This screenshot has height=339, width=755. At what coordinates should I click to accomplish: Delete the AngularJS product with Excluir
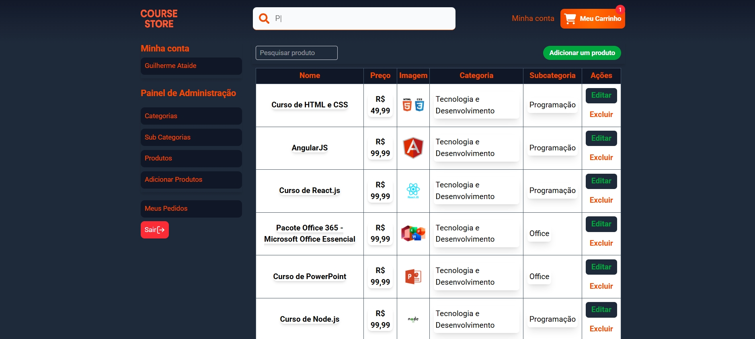click(601, 158)
